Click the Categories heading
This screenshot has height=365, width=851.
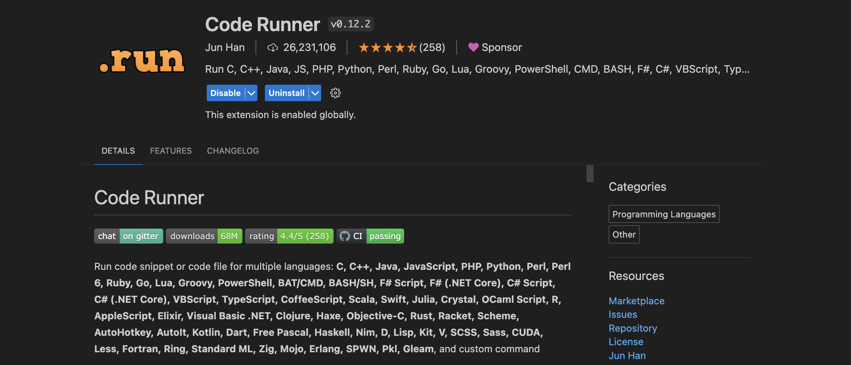[637, 187]
